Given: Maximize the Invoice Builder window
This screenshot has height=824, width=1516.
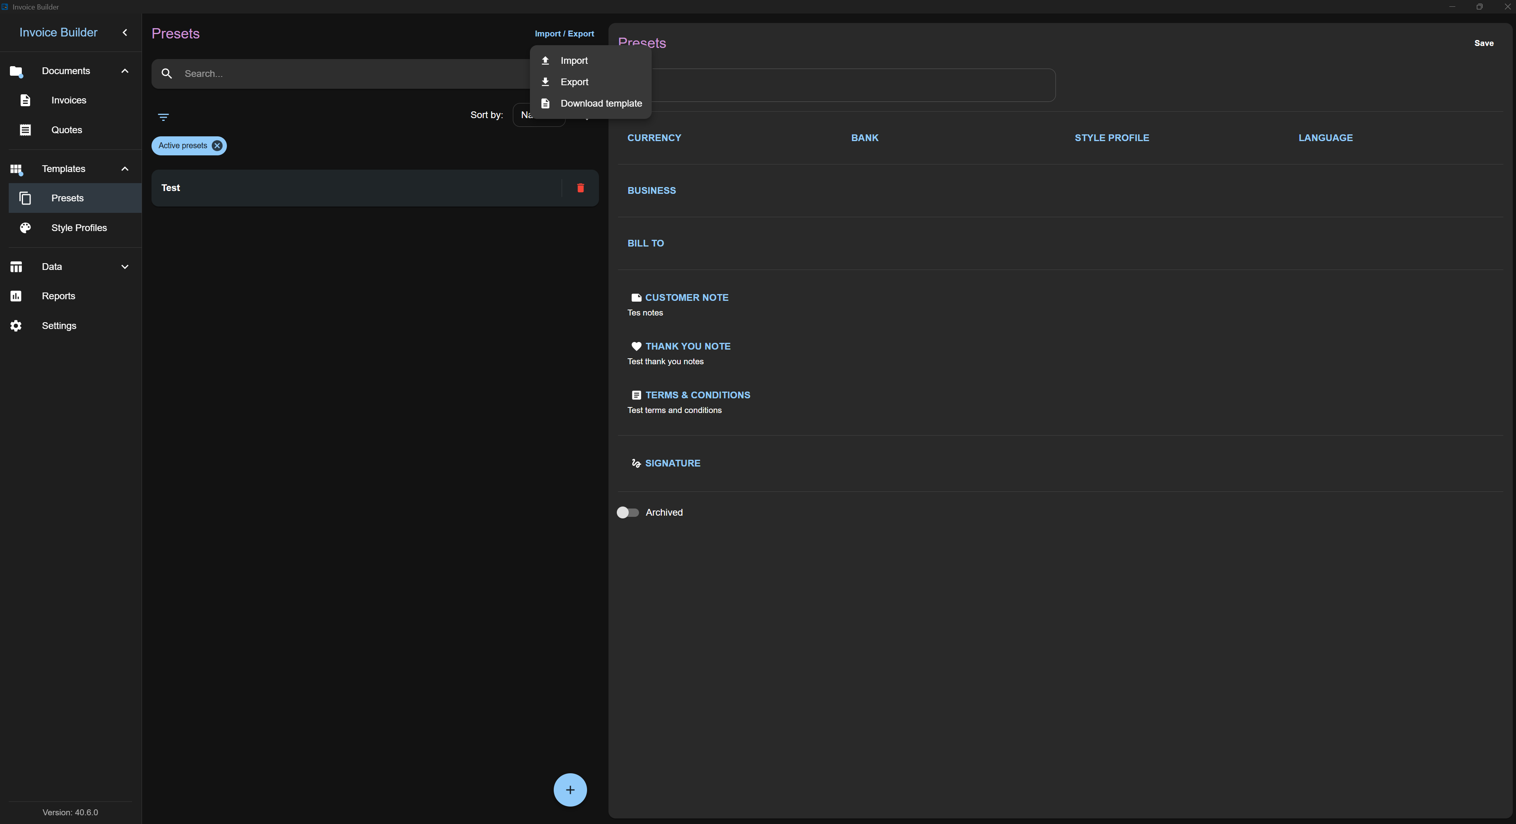Looking at the screenshot, I should (x=1480, y=6).
